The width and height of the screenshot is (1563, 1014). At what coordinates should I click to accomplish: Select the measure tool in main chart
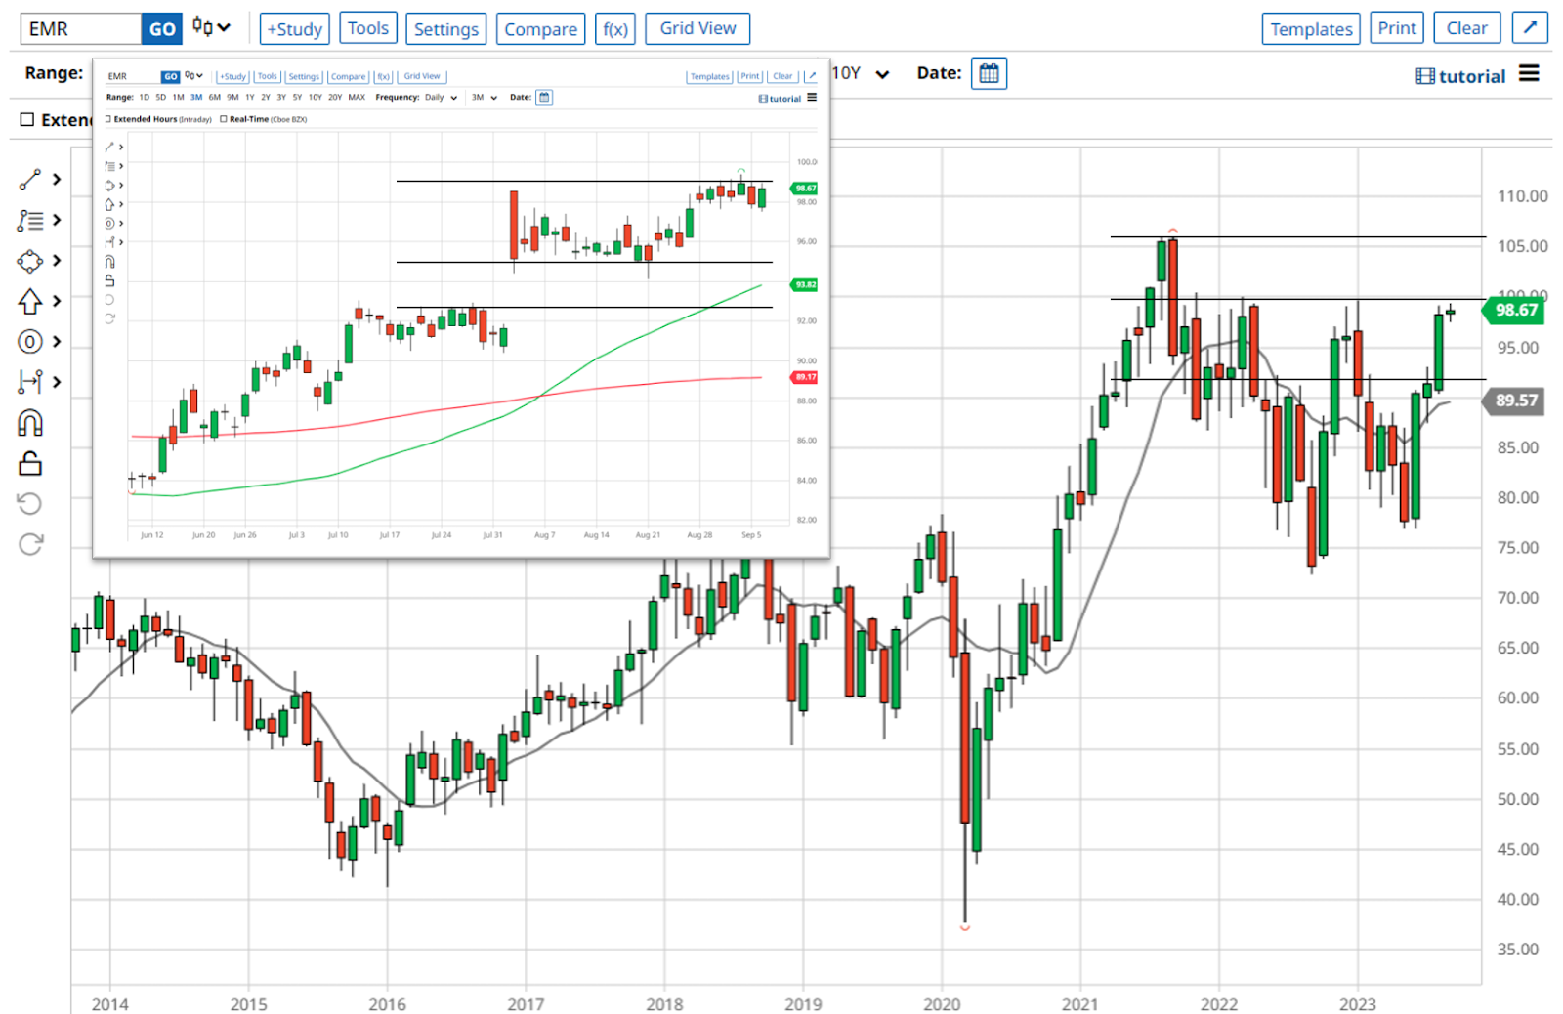click(x=29, y=382)
